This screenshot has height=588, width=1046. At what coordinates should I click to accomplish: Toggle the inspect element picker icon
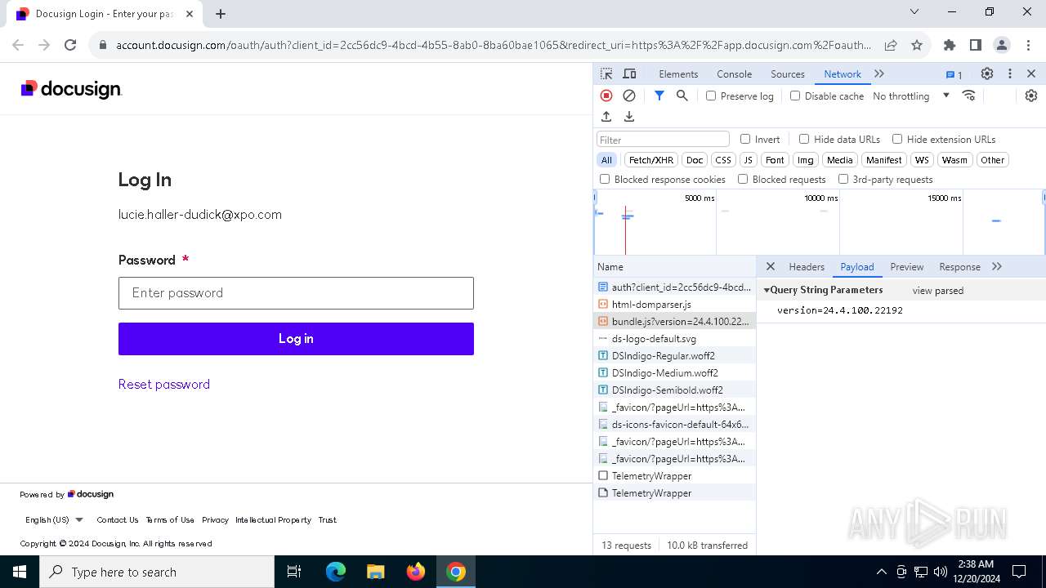click(606, 73)
